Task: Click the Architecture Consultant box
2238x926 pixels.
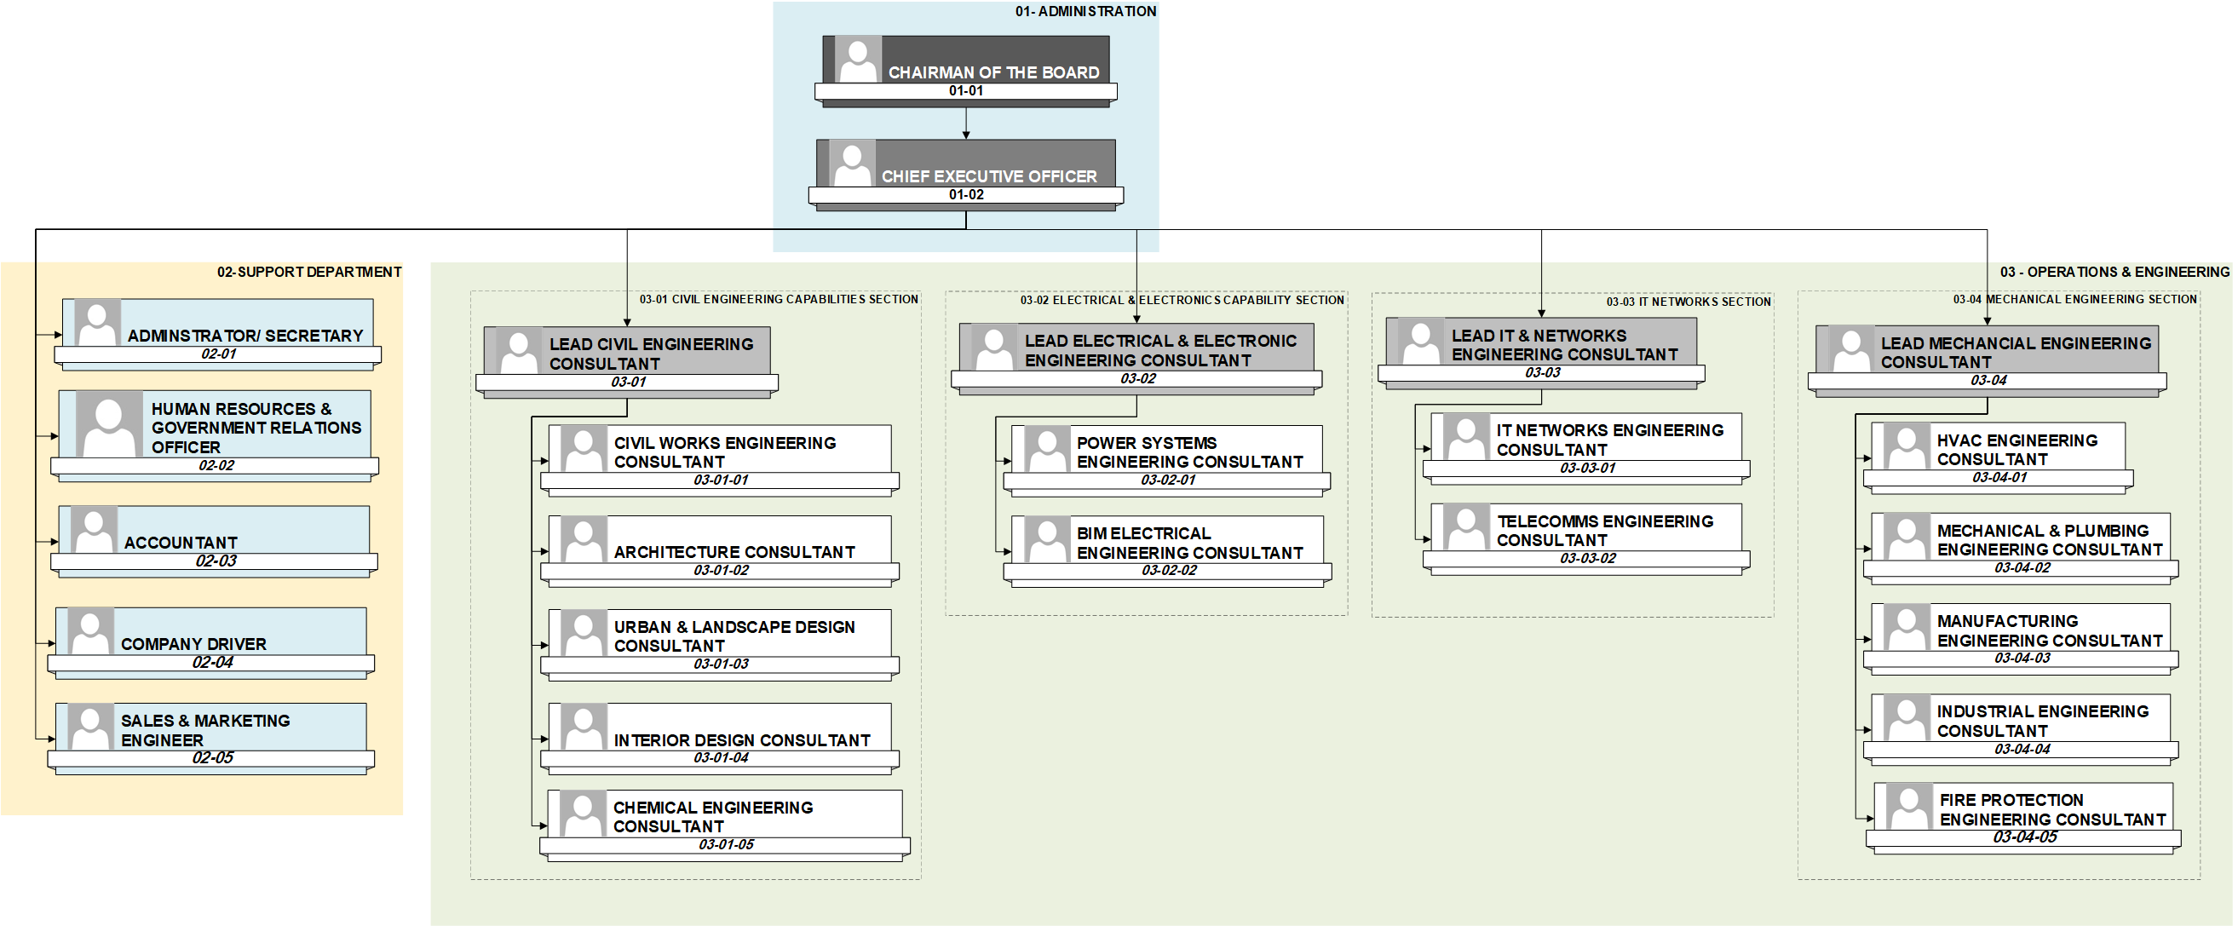Action: tap(734, 550)
